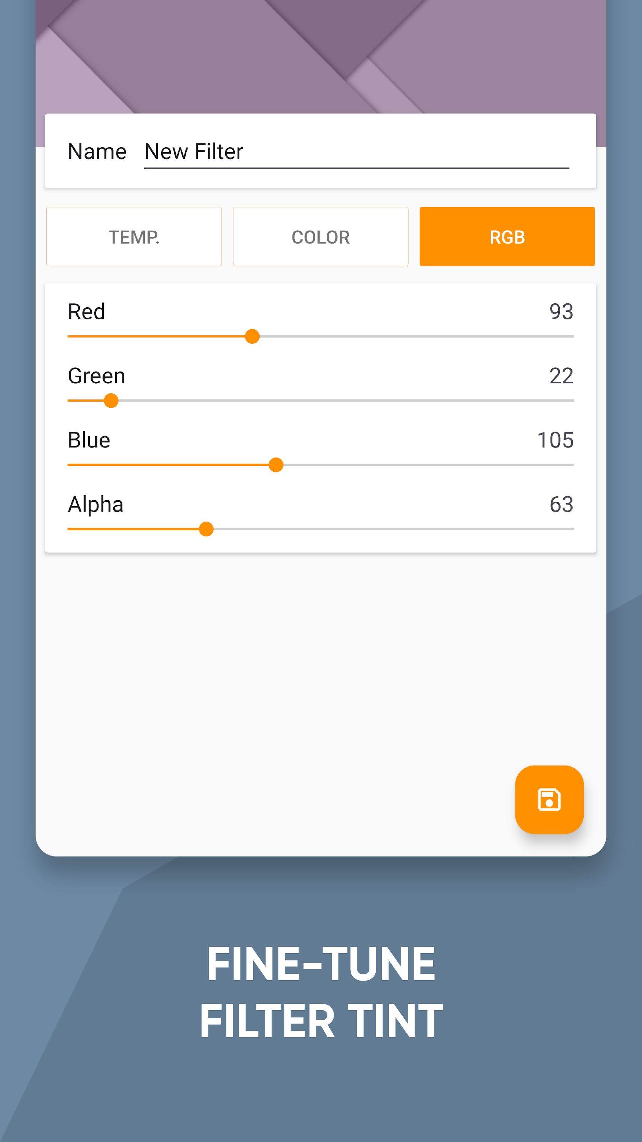This screenshot has height=1142, width=642.
Task: Tap the floppy-disk save filter button
Action: coord(549,800)
